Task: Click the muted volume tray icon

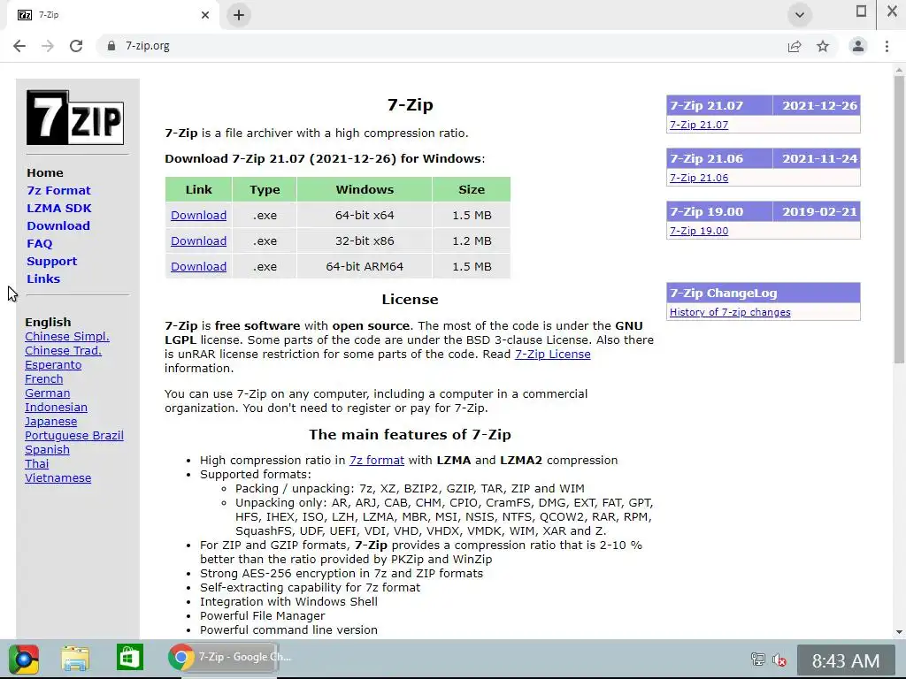Action: 779,659
